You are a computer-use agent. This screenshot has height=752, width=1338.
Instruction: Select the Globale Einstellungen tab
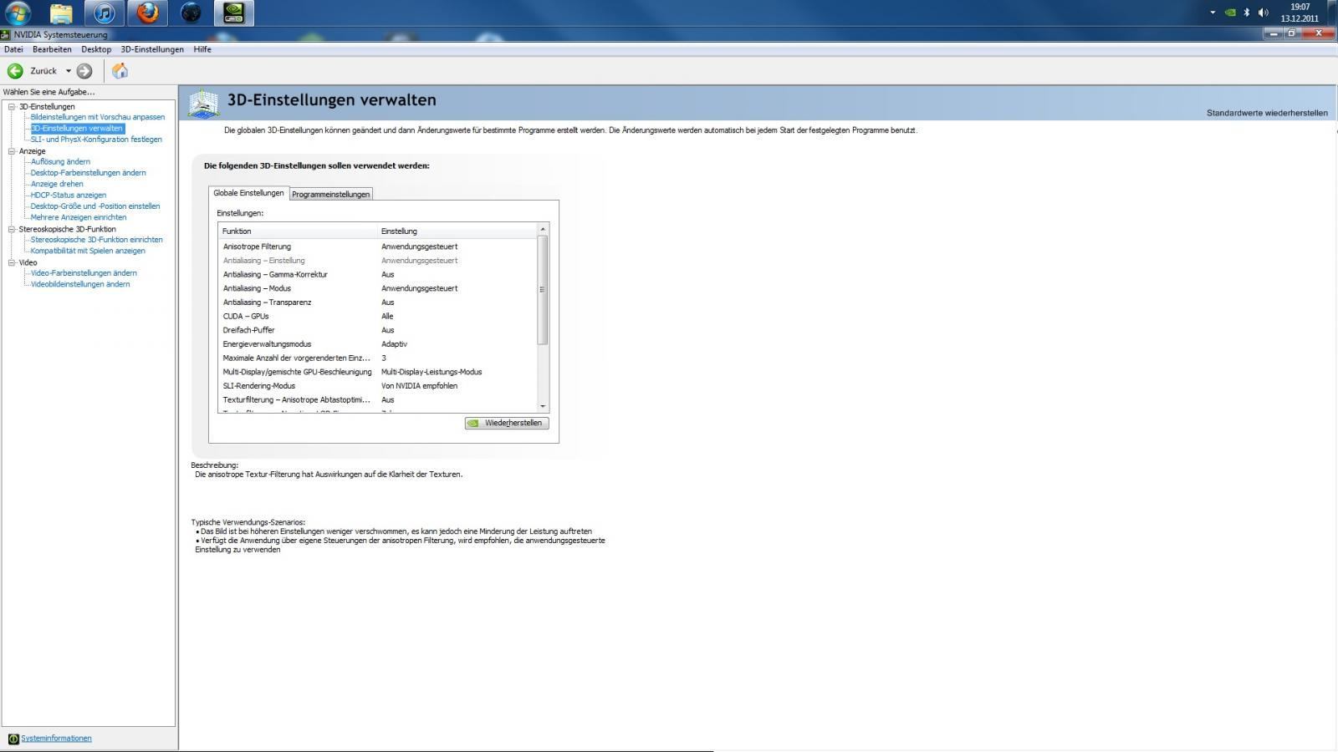[248, 193]
